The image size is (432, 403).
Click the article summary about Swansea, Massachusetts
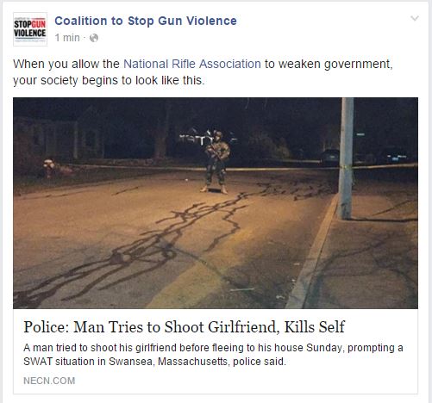coord(213,355)
